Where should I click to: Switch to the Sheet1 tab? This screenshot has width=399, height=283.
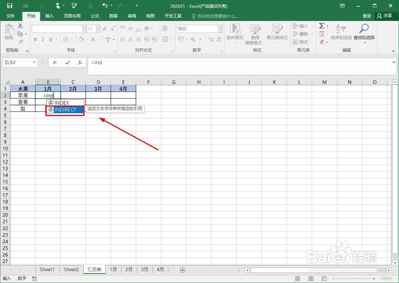click(x=47, y=269)
